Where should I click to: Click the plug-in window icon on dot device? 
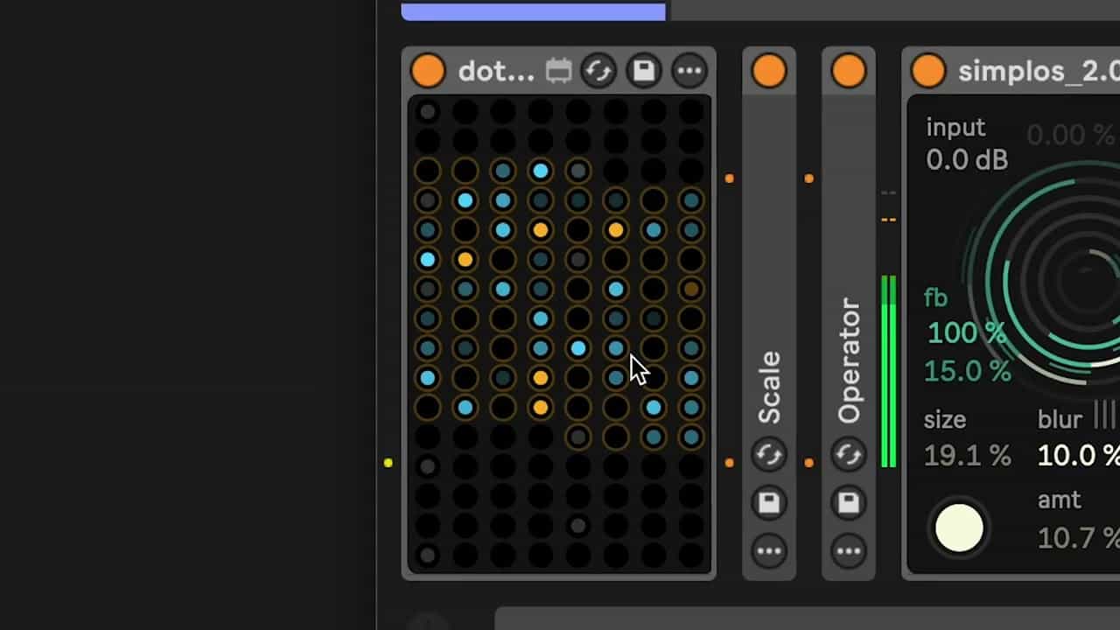(x=558, y=71)
